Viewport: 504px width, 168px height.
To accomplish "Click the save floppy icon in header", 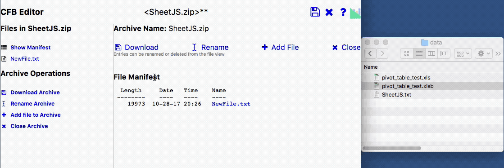I will (315, 12).
